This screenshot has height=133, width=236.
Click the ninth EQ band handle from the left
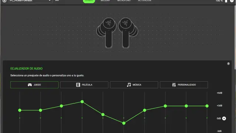tap(186, 106)
